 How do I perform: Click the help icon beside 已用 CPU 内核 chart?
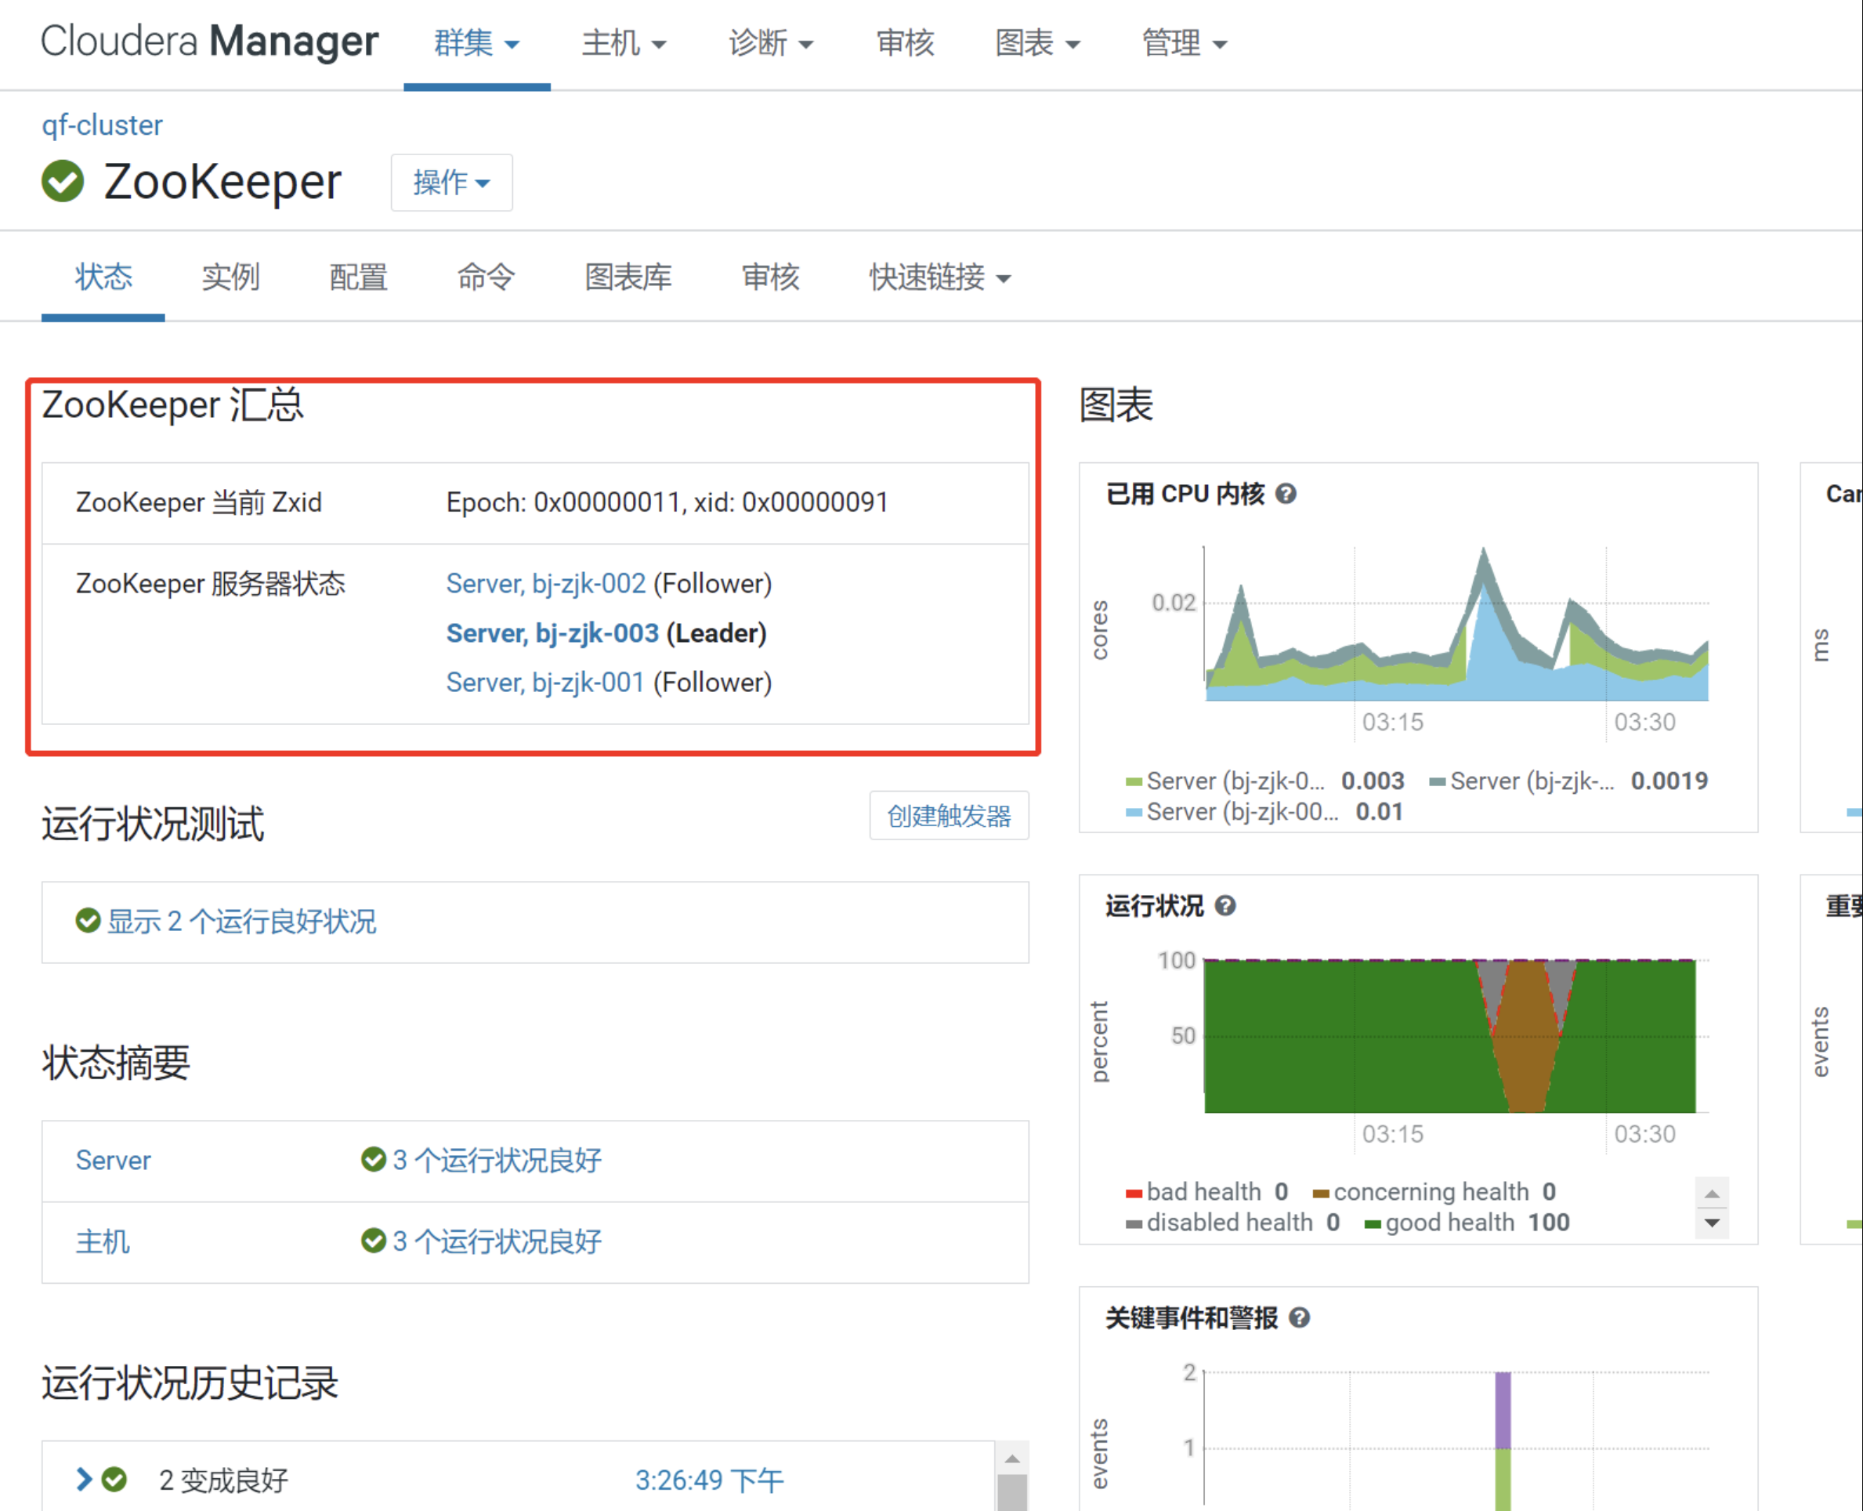click(1287, 494)
